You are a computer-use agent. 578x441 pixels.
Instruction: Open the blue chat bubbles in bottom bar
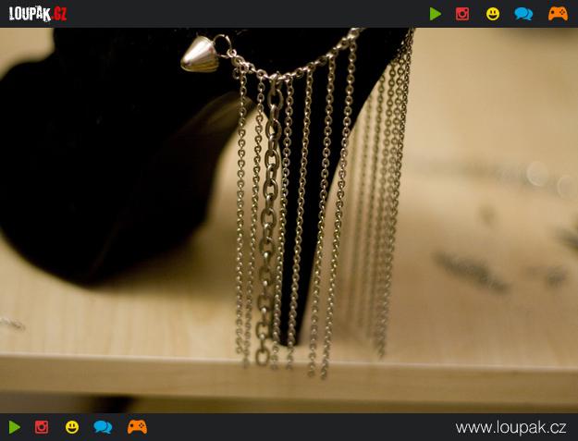[x=103, y=427]
